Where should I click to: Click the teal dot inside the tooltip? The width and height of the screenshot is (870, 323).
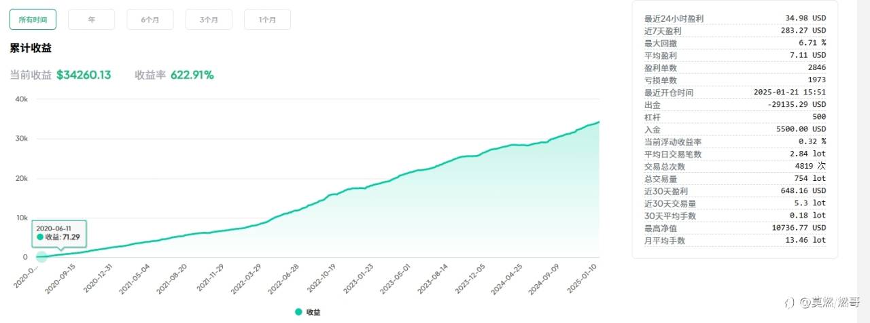40,237
